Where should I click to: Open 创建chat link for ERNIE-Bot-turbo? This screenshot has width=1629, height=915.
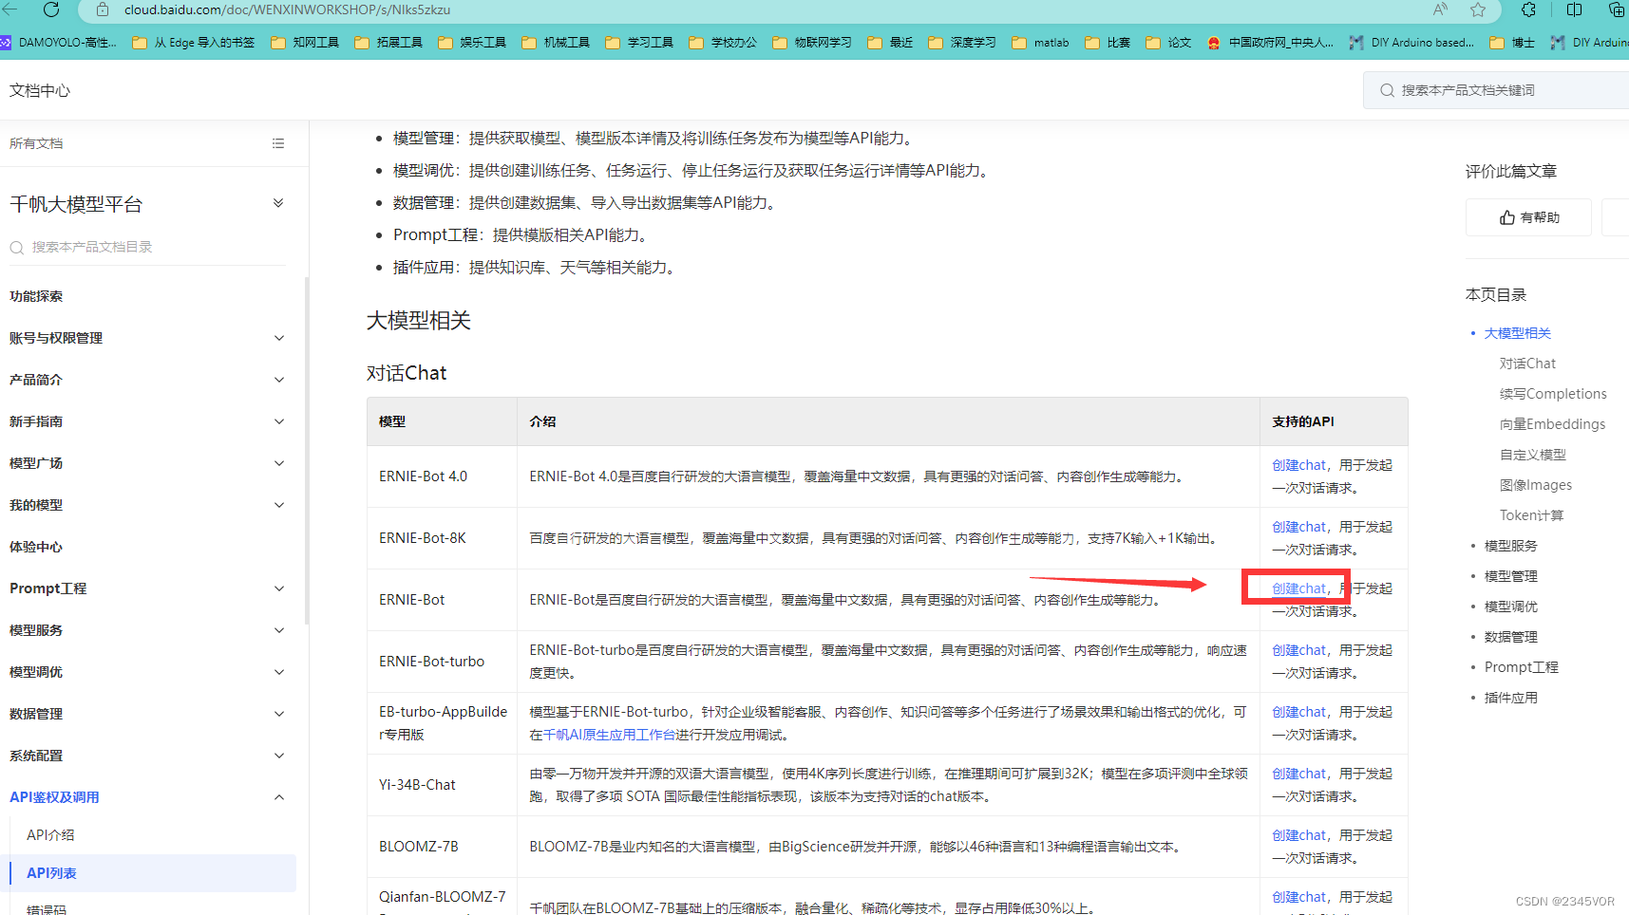(1298, 650)
